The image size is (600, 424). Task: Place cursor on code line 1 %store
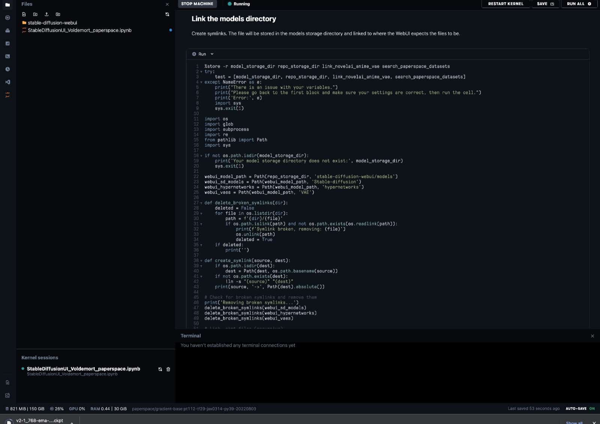pyautogui.click(x=327, y=66)
